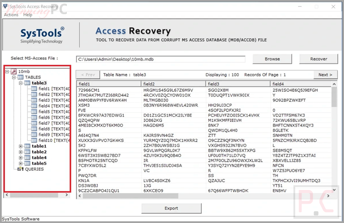Expand the table1 node

21,146
